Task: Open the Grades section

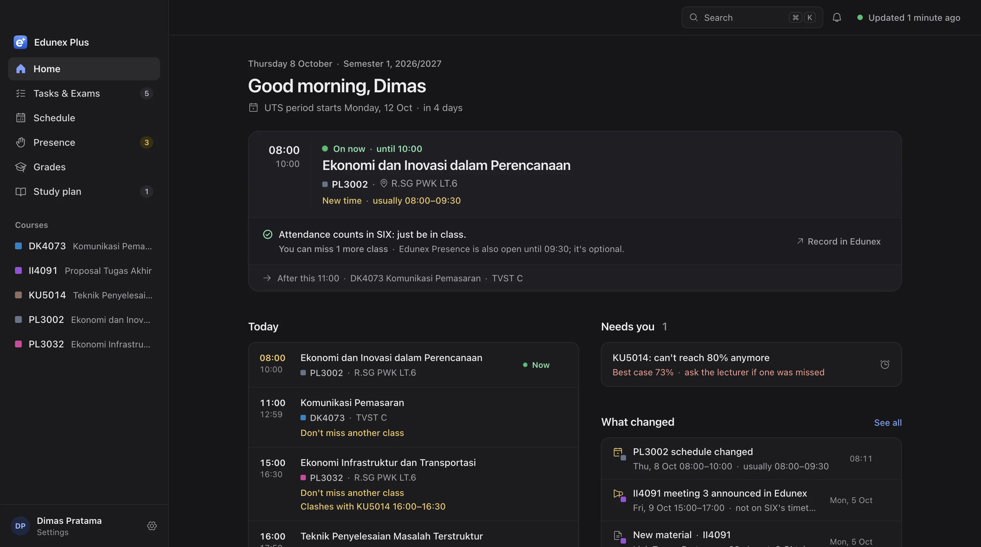Action: coord(84,167)
